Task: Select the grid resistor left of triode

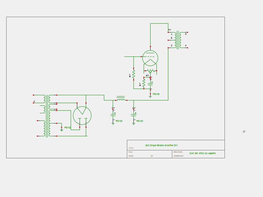Action: 133,74
